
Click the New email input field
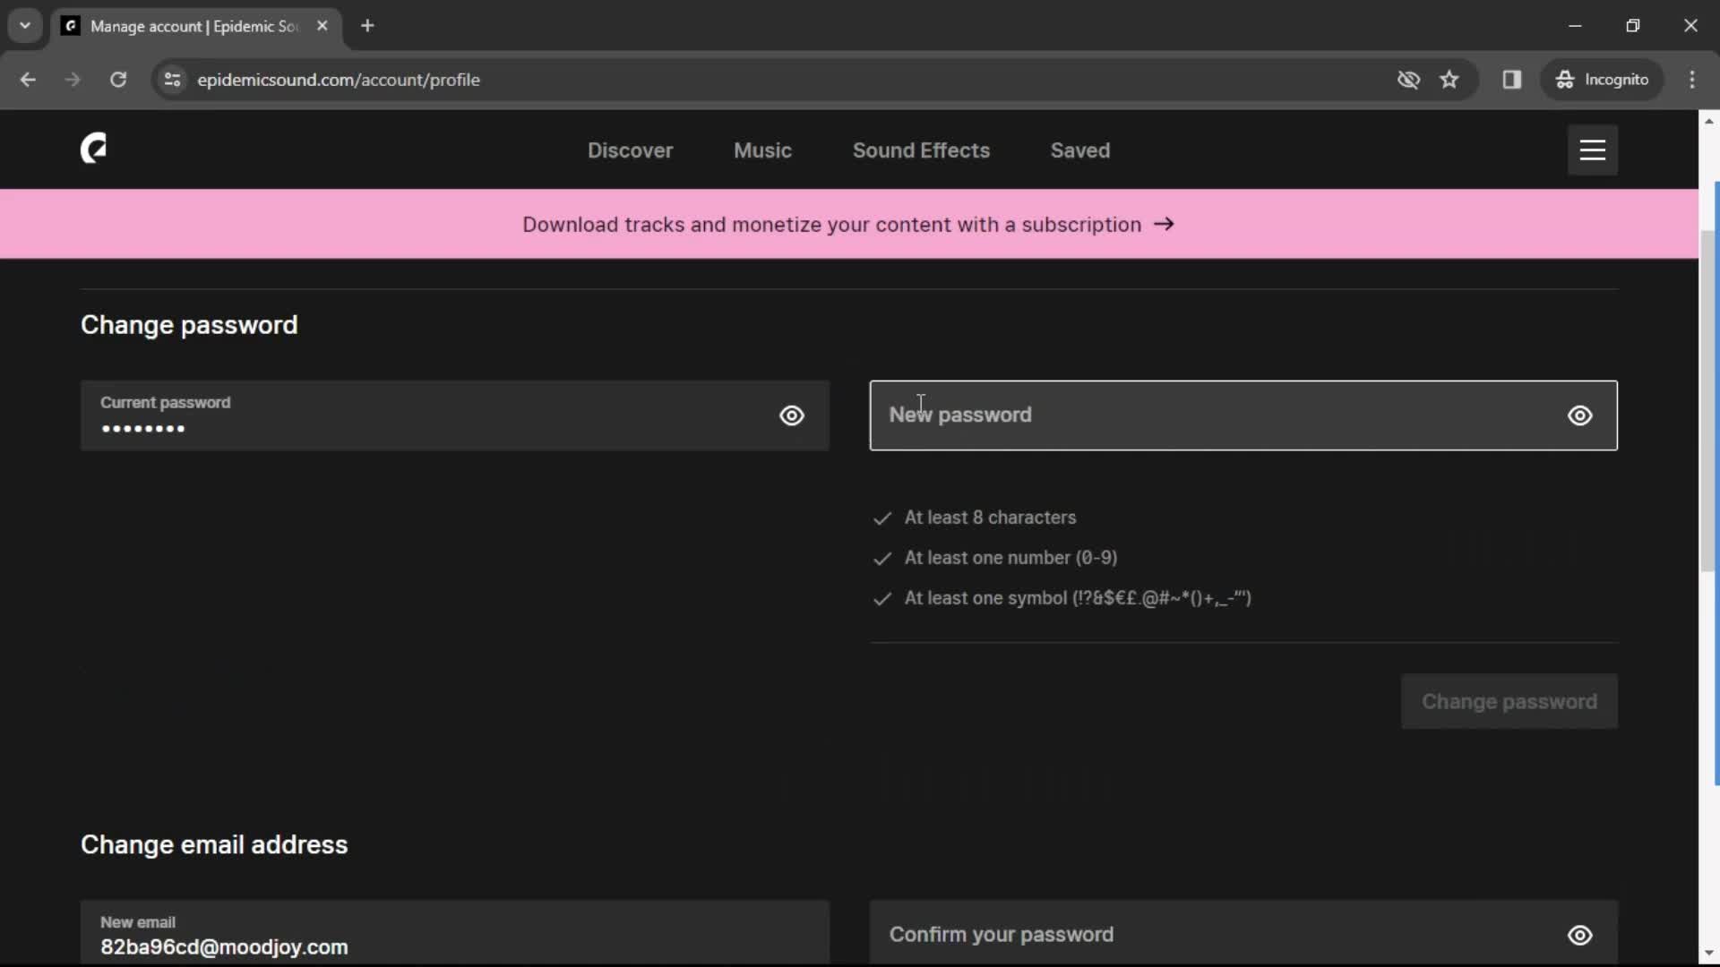[x=455, y=933]
